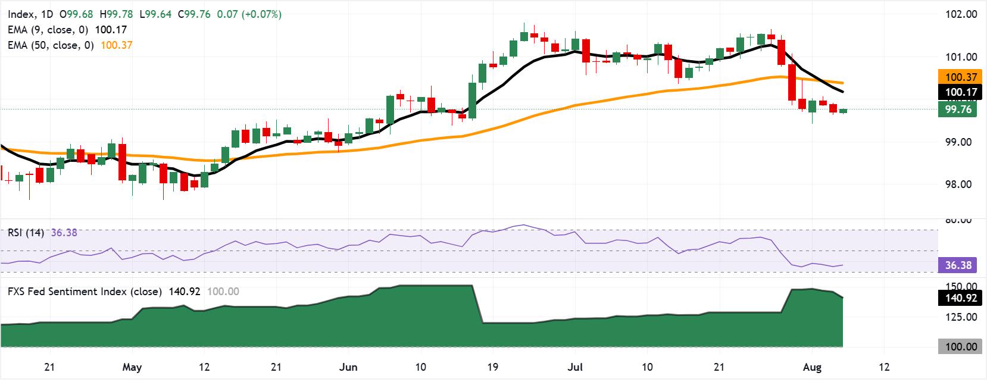This screenshot has width=987, height=385.
Task: Click the change percentage (+0.07%) in header
Action: (261, 14)
